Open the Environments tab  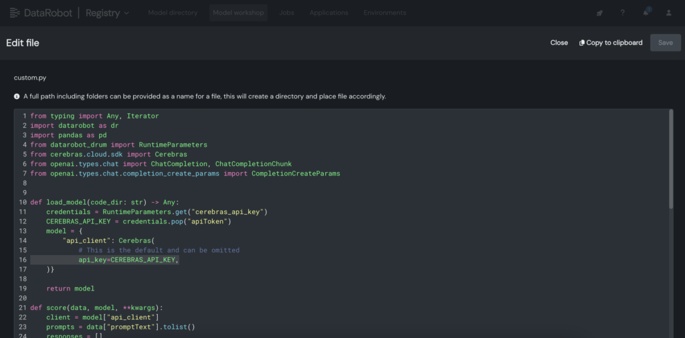pyautogui.click(x=385, y=13)
